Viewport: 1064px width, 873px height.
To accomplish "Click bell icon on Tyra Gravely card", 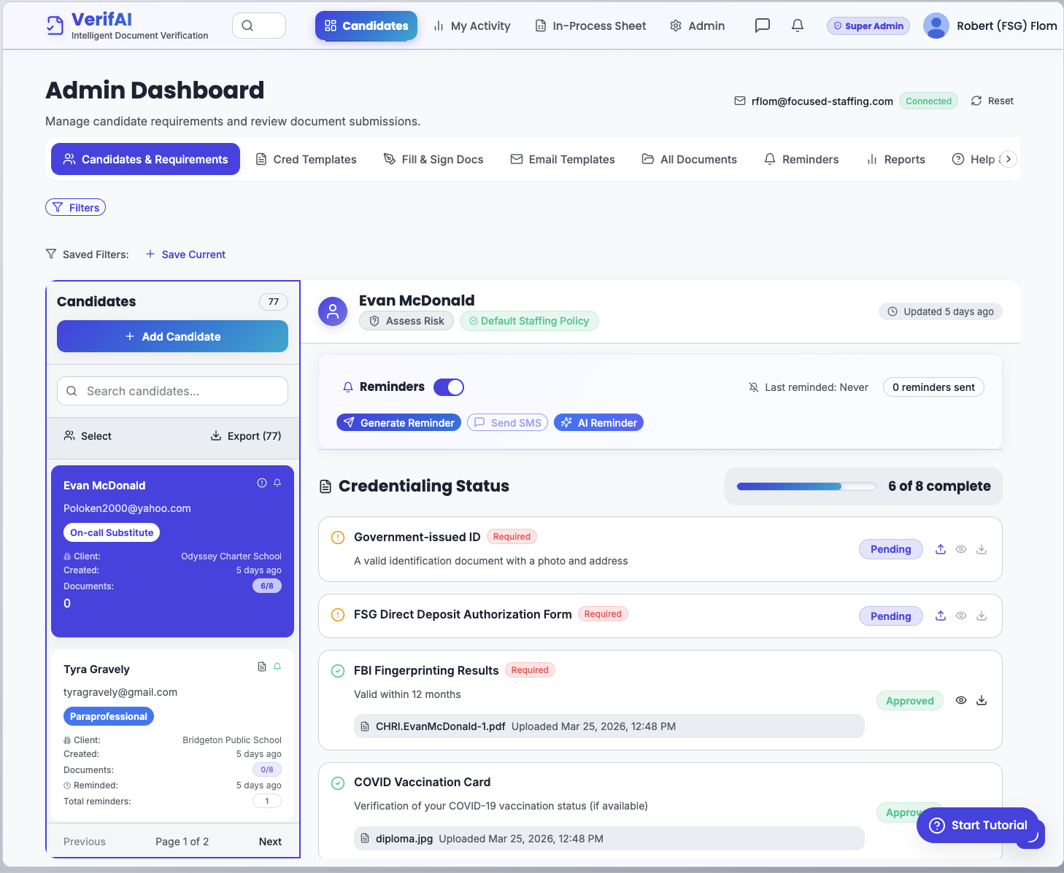I will tap(277, 667).
